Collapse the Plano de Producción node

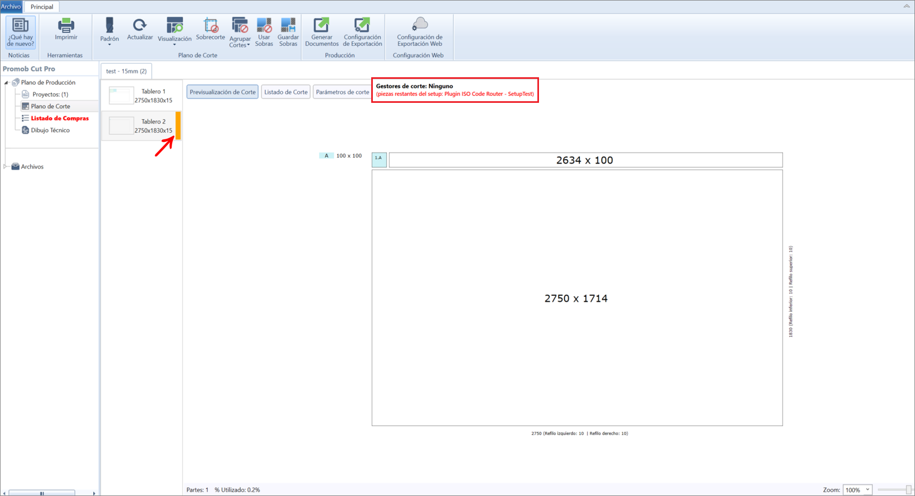point(6,83)
